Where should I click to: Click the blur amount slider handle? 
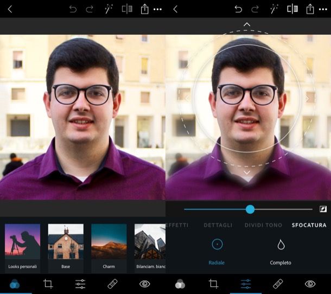tap(250, 209)
